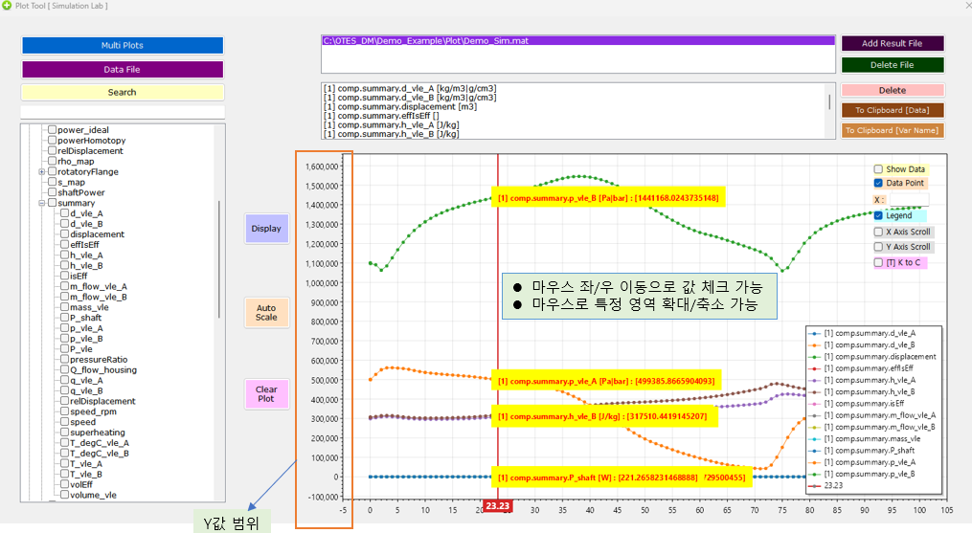Click the Multi Plots button
Viewport: 972px width, 533px height.
coord(123,45)
